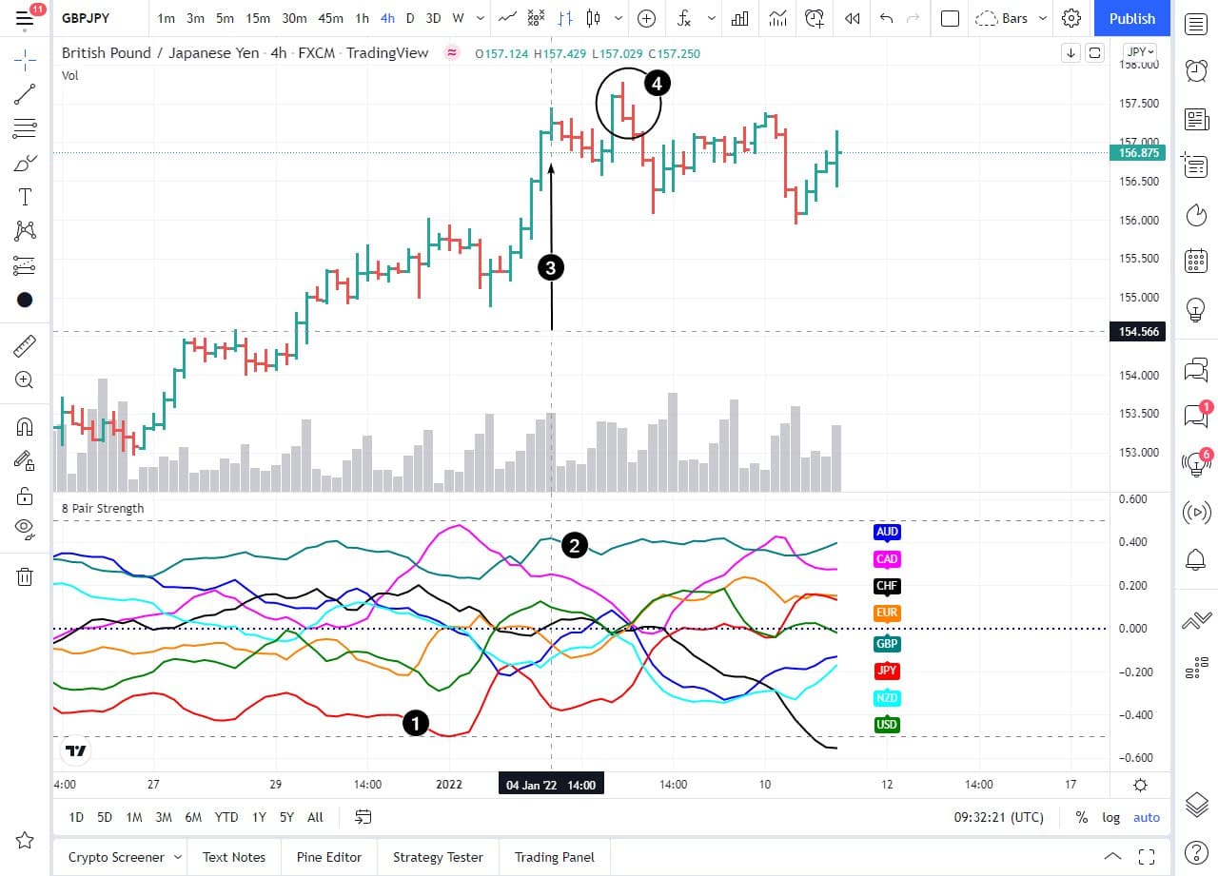Open the go-to-date icon
This screenshot has width=1218, height=876.
click(x=363, y=817)
